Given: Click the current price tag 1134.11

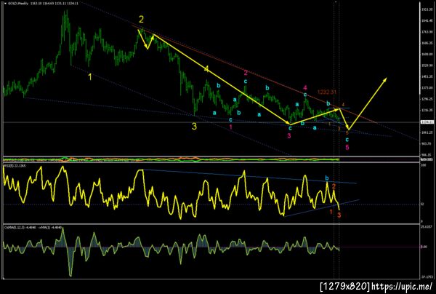Looking at the screenshot, I should click(x=426, y=122).
